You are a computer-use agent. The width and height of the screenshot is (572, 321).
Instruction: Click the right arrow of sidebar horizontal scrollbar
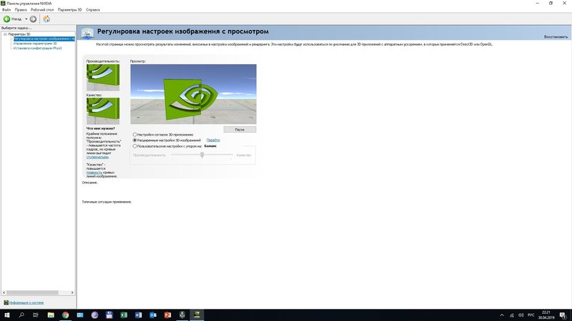(72, 292)
